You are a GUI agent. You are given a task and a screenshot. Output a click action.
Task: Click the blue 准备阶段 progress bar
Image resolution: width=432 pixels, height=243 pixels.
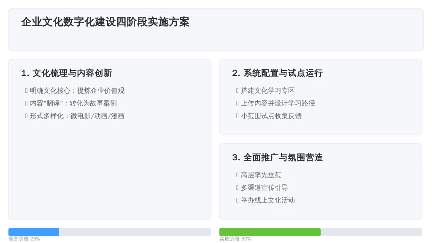click(34, 232)
